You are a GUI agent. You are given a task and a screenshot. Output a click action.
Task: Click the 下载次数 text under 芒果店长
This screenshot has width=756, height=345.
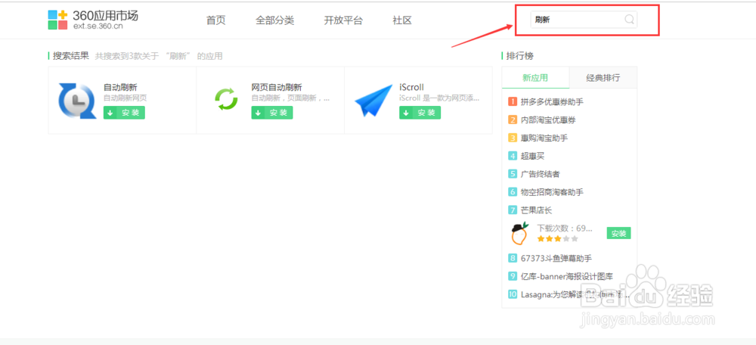click(565, 228)
